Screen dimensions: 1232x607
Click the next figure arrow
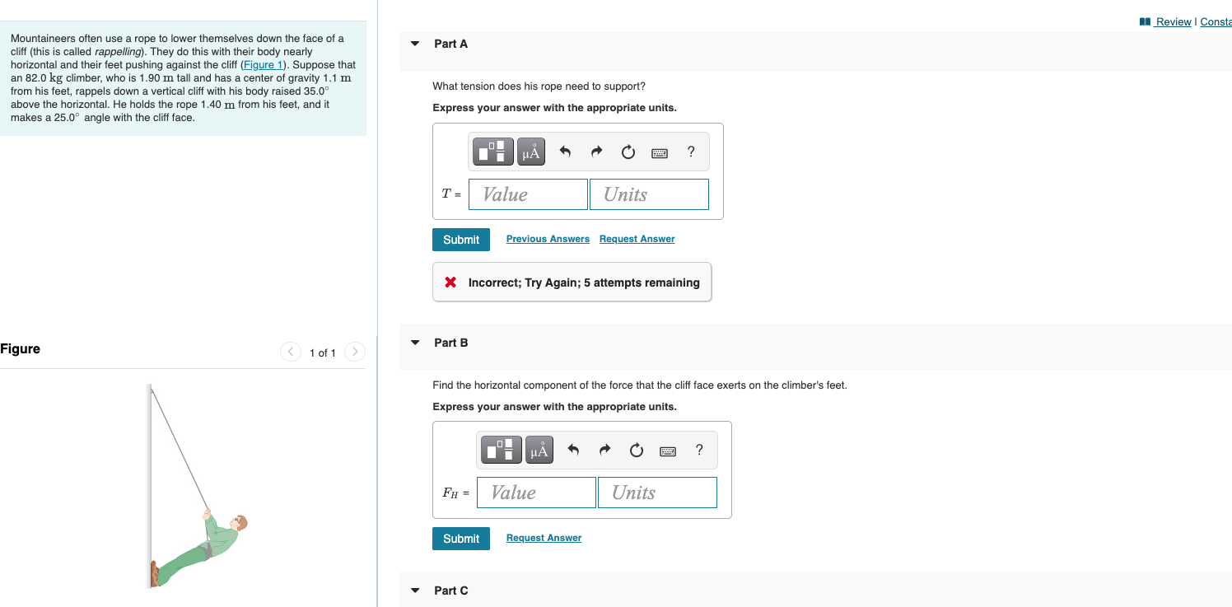(354, 352)
